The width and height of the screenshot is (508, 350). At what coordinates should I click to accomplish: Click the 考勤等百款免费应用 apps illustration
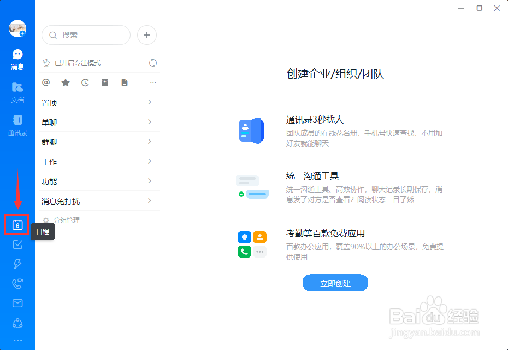252,244
